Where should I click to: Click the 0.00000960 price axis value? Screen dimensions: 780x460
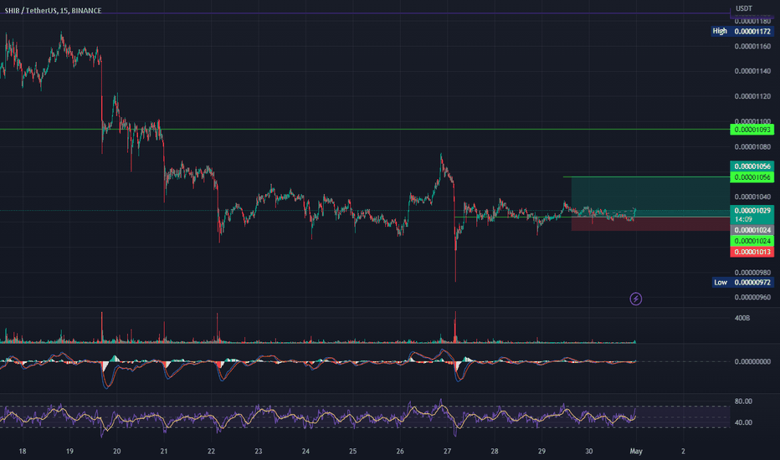point(752,298)
